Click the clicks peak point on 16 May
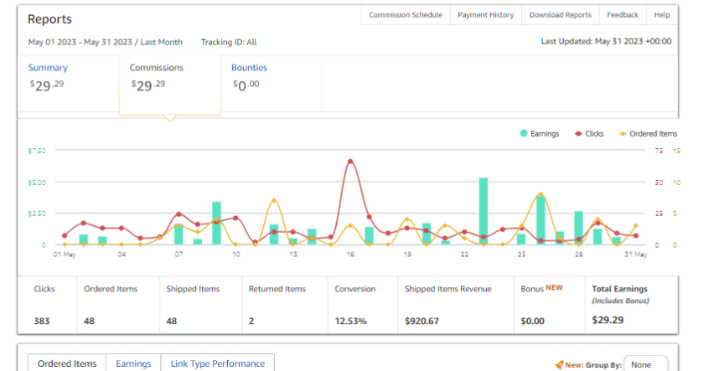Image resolution: width=719 pixels, height=371 pixels. coord(350,162)
